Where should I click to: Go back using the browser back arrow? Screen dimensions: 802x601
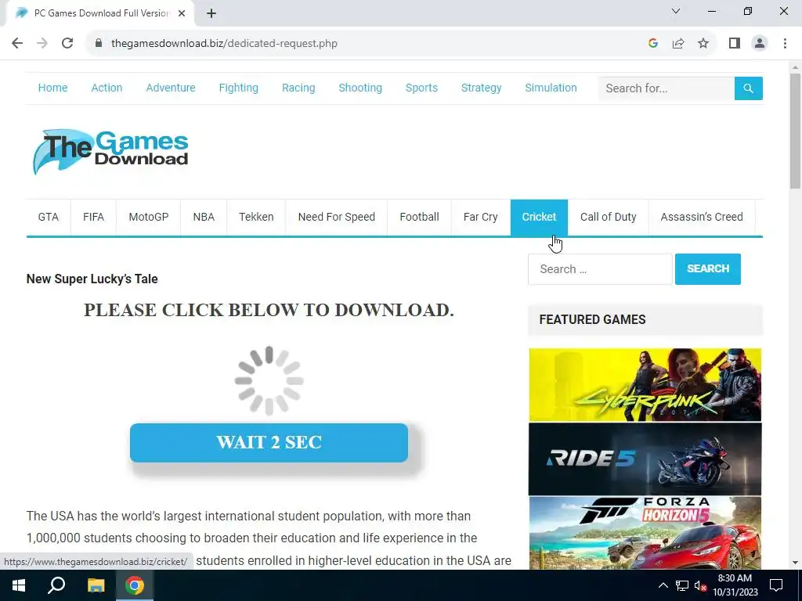point(17,44)
